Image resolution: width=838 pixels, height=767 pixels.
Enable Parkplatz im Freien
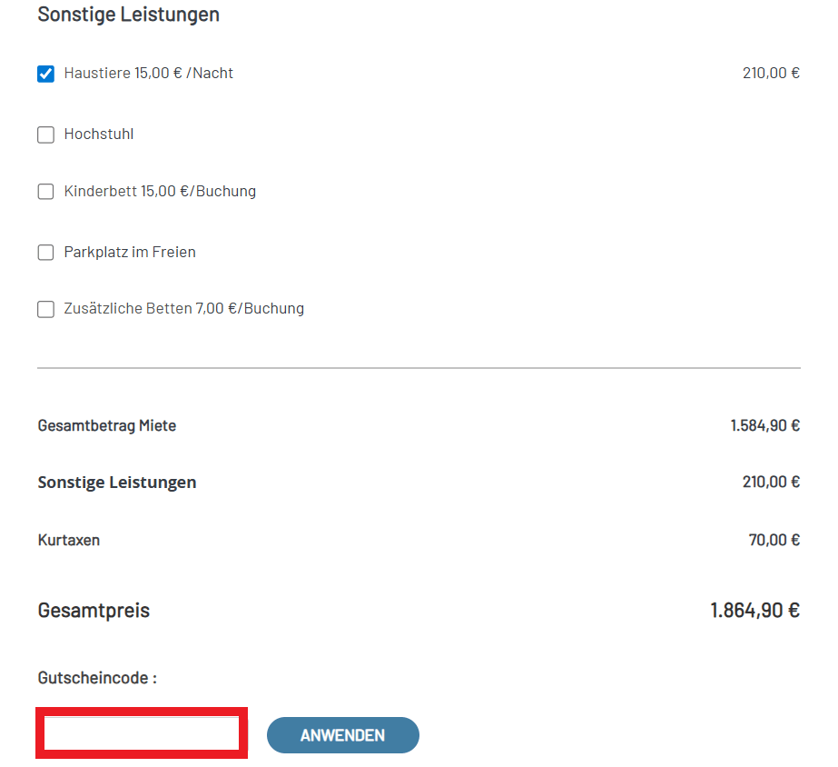[45, 253]
